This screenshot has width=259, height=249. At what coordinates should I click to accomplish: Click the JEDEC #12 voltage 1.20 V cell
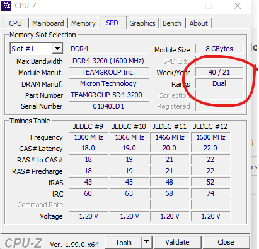coord(210,216)
